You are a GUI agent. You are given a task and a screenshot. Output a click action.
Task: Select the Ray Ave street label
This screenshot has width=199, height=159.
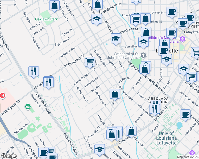coord(96,88)
